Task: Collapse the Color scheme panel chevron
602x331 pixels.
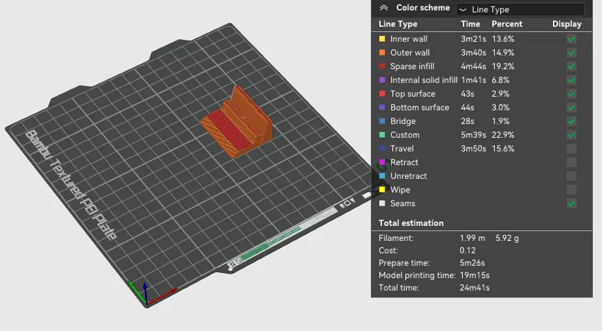Action: (x=384, y=8)
